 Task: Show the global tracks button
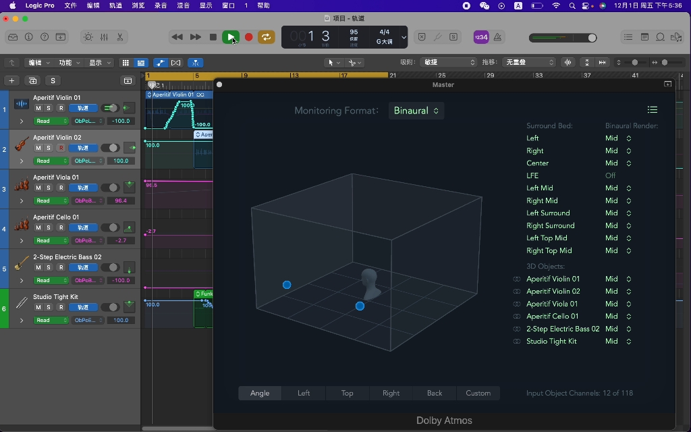(128, 81)
